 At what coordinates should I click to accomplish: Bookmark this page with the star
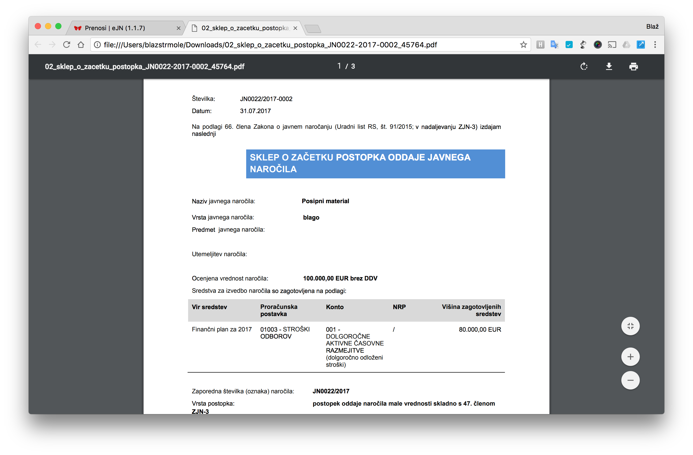click(523, 45)
